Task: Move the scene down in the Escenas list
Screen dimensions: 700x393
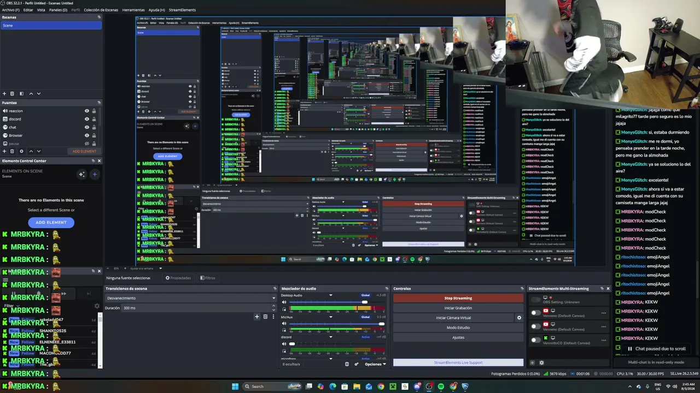Action: (38, 93)
